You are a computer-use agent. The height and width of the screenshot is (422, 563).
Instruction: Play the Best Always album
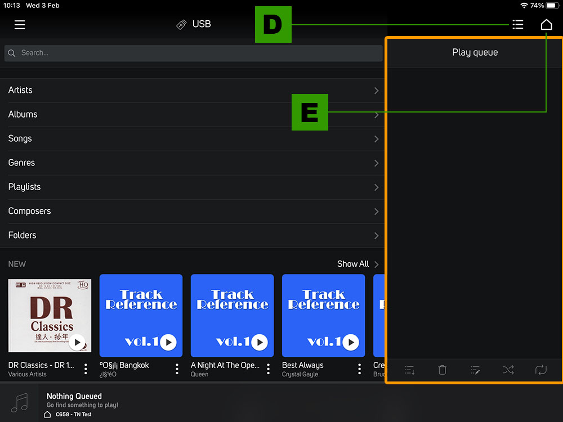[351, 342]
